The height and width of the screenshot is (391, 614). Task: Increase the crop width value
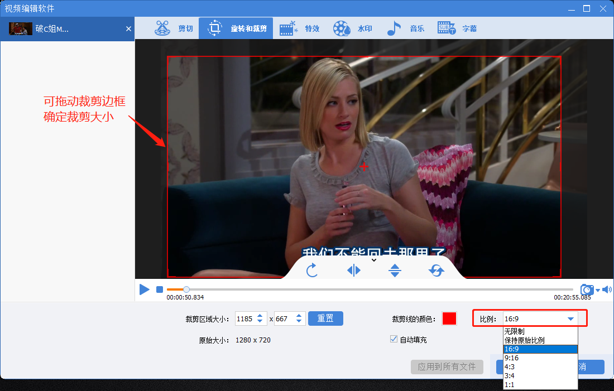(260, 316)
